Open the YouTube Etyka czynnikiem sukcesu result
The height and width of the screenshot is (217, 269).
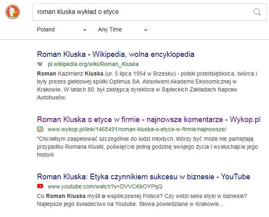(x=143, y=176)
